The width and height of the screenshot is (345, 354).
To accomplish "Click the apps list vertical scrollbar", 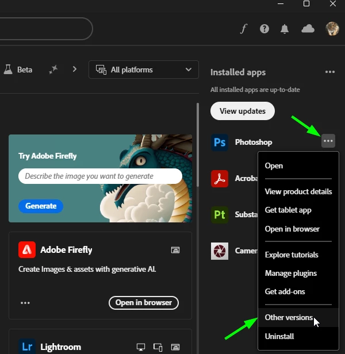I will pos(198,145).
